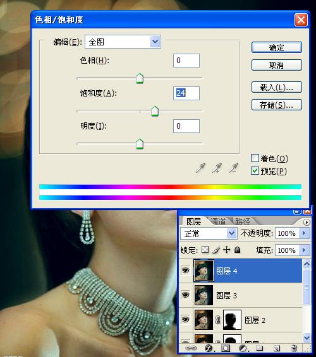Screen dimensions: 316x357
Task: Click the add layer mask icon
Action: (226, 348)
